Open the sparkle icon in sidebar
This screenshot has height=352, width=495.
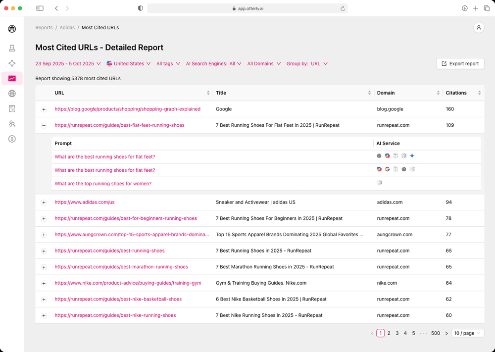pos(12,63)
